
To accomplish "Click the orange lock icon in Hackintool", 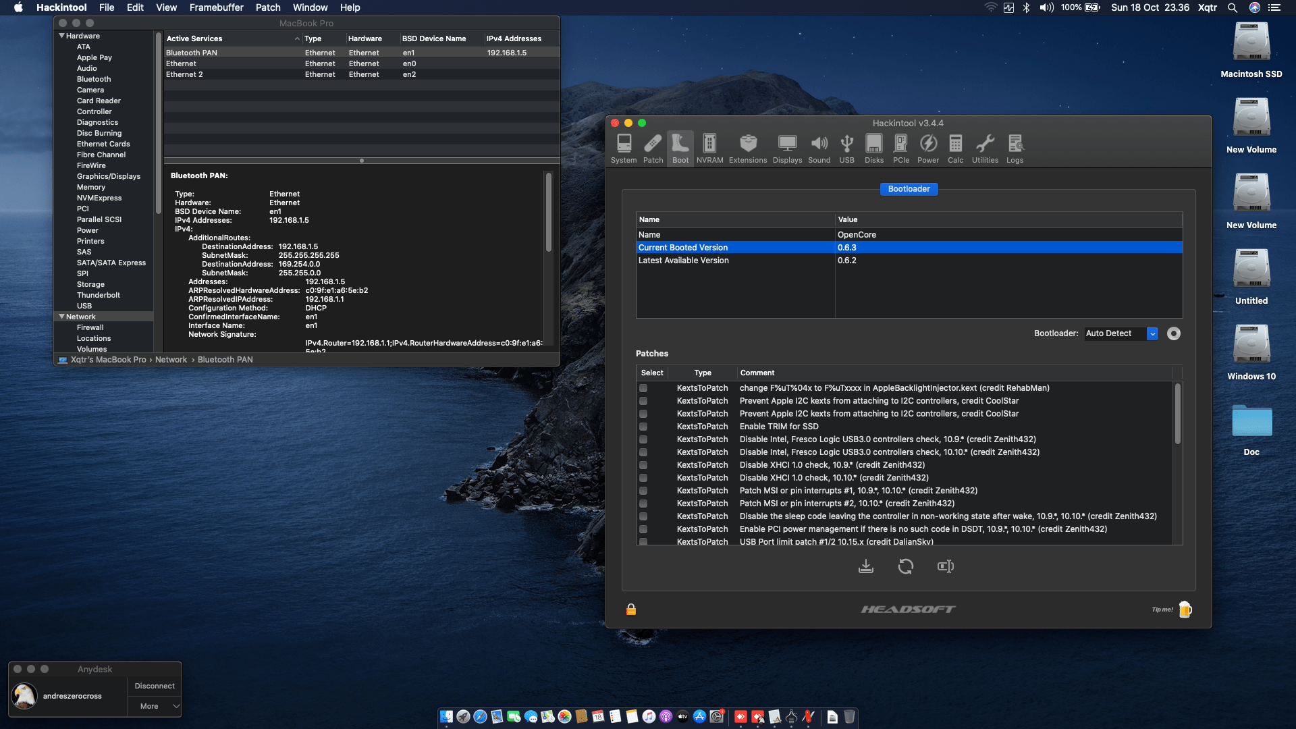I will [631, 610].
